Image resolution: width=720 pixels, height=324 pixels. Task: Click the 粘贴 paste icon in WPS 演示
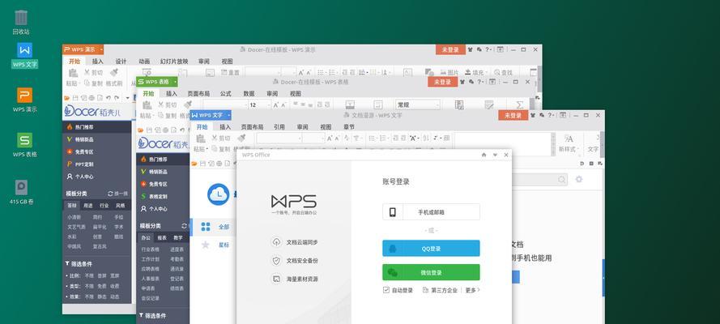point(73,73)
